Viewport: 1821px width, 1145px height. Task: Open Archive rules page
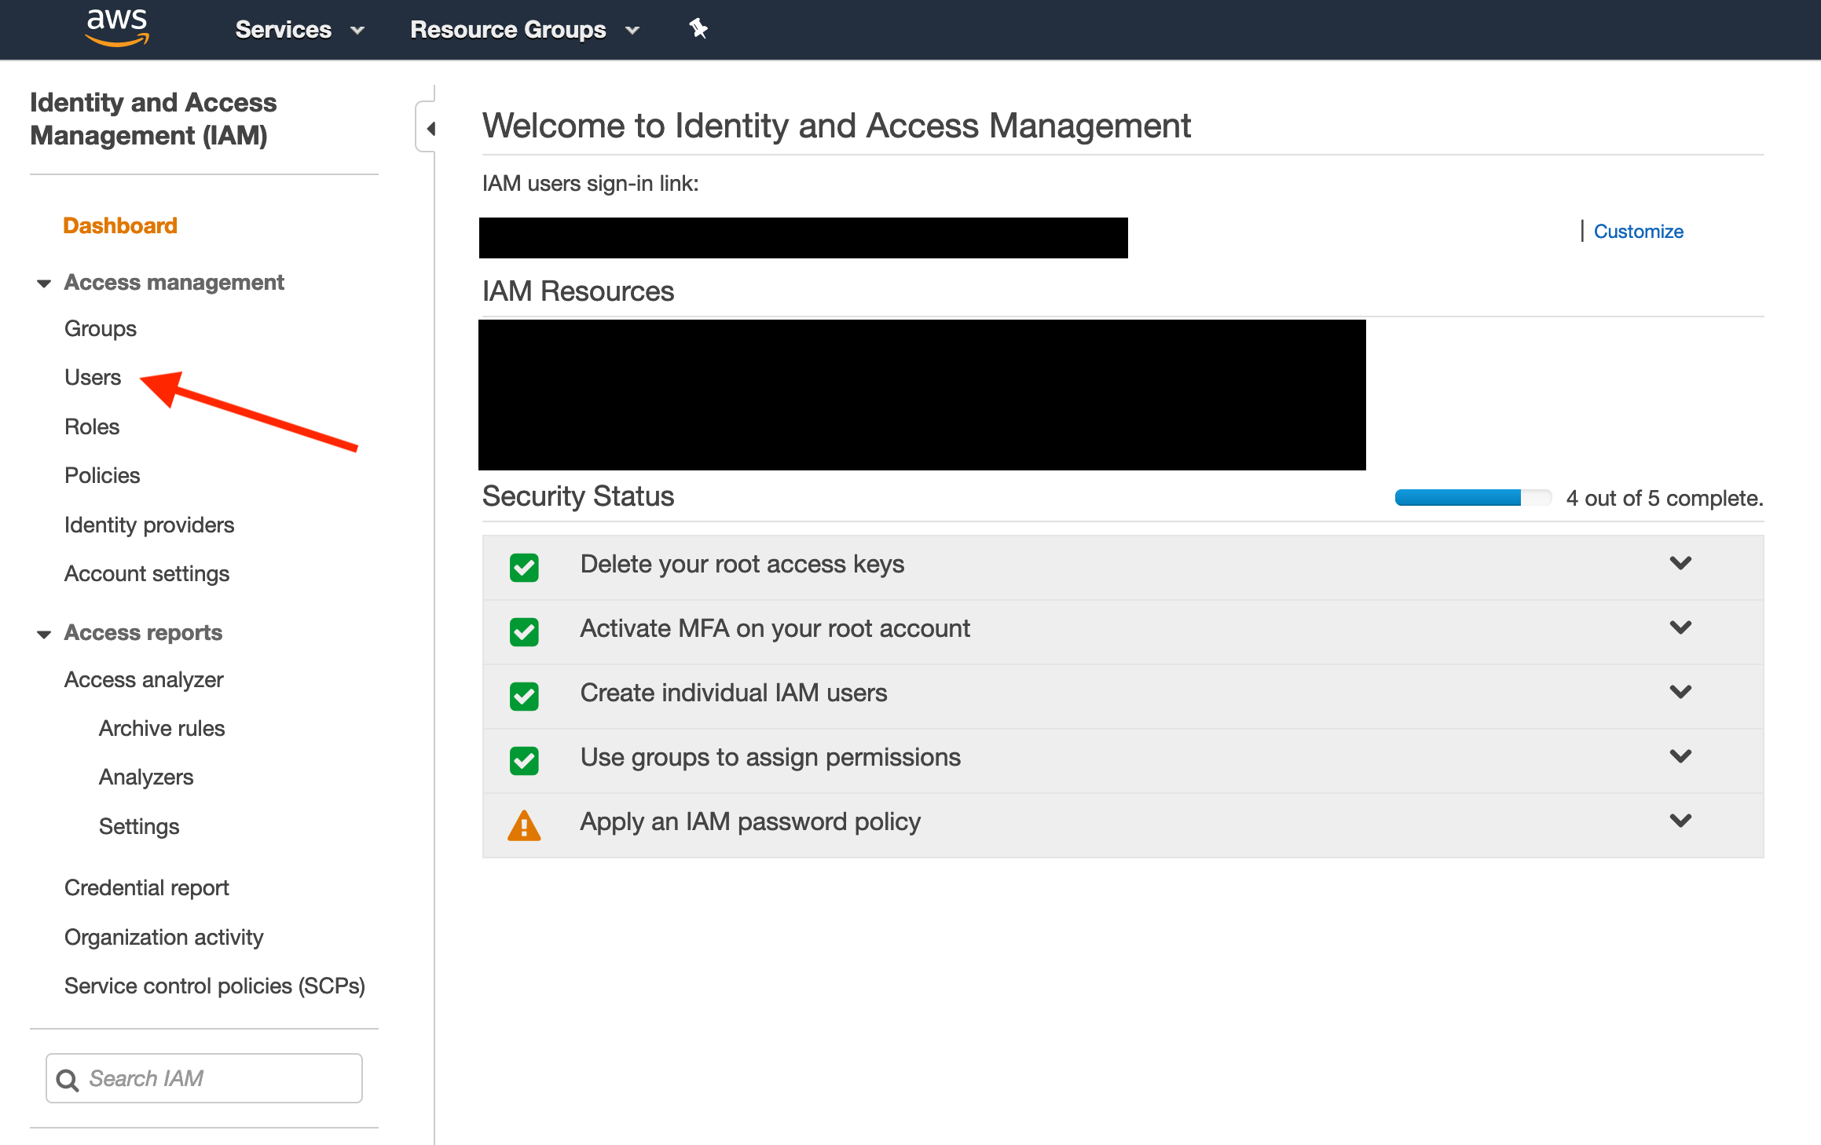tap(162, 728)
